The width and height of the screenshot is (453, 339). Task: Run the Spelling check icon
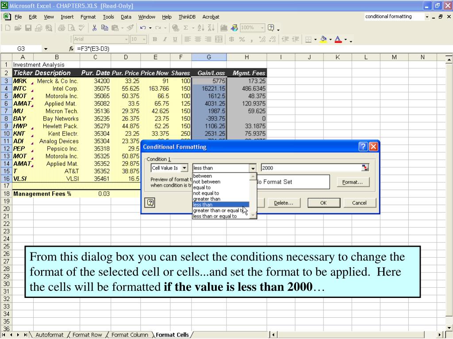pyautogui.click(x=82, y=28)
